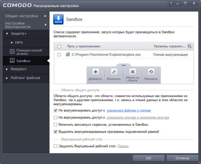Viewport: 201px width, 164px height.
Task: Click the blue Sandbox header icon
Action: pyautogui.click(x=58, y=19)
